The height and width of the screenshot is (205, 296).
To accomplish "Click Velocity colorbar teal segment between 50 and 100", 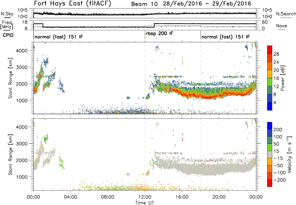I will [270, 140].
